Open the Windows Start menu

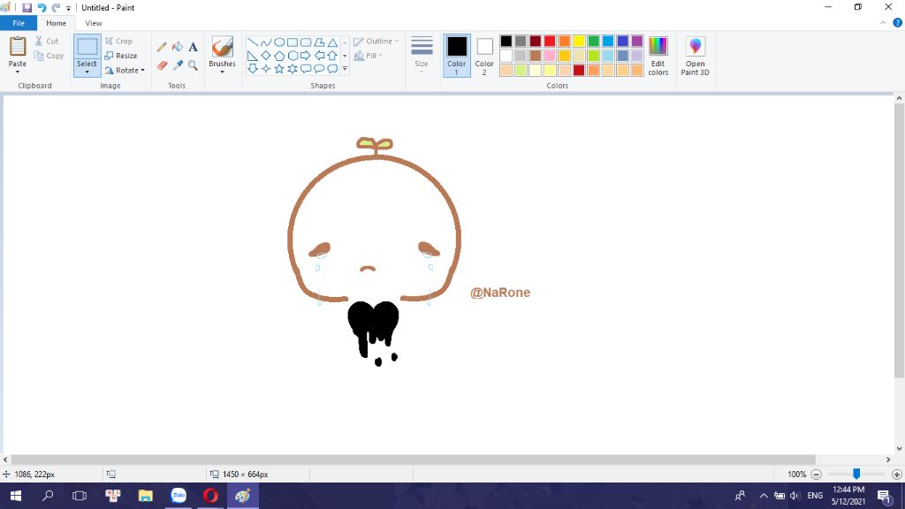tap(16, 496)
